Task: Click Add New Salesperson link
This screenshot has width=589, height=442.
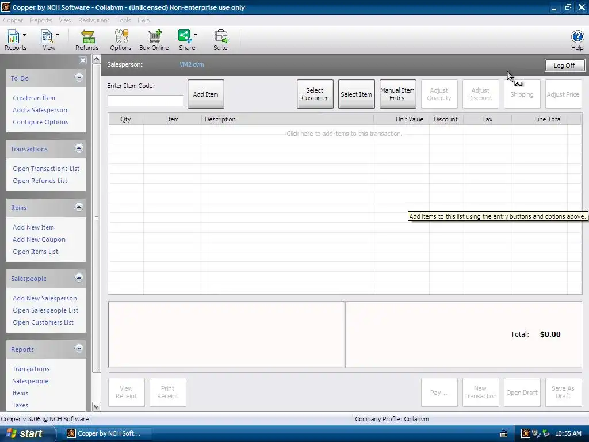Action: pyautogui.click(x=45, y=298)
